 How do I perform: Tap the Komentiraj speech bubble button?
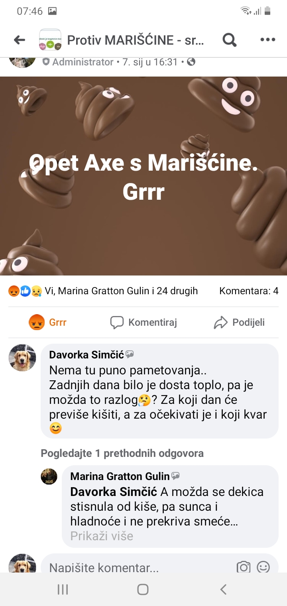tap(143, 322)
